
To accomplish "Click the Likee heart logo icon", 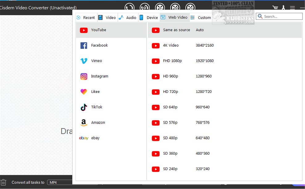I will coord(84,92).
